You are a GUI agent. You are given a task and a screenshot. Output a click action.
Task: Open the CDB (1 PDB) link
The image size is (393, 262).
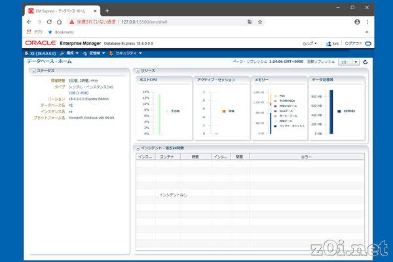pos(79,93)
